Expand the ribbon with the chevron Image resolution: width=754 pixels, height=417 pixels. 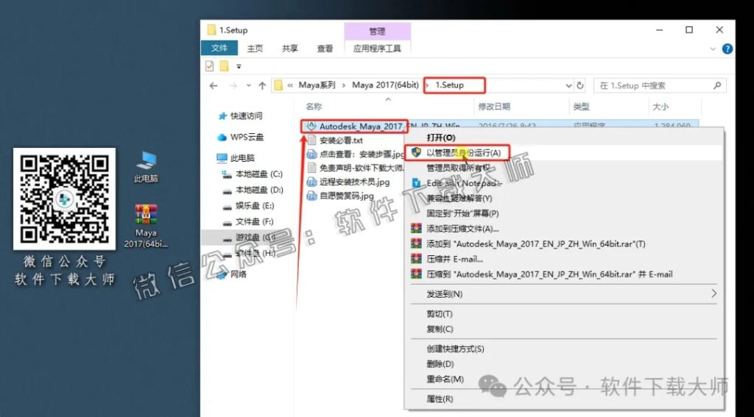tap(713, 49)
